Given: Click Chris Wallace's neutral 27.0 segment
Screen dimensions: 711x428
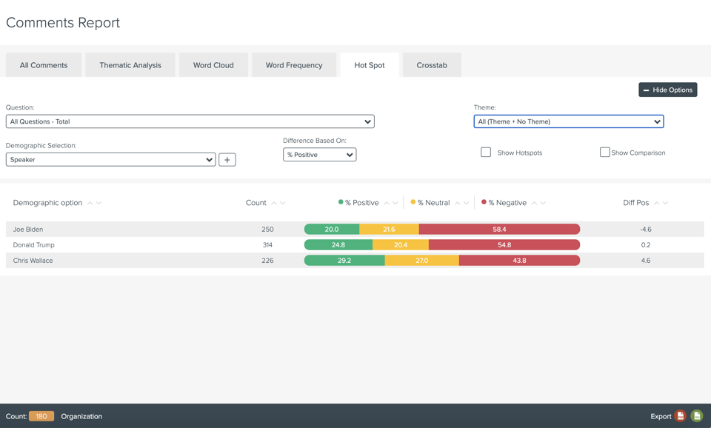Looking at the screenshot, I should tap(421, 260).
